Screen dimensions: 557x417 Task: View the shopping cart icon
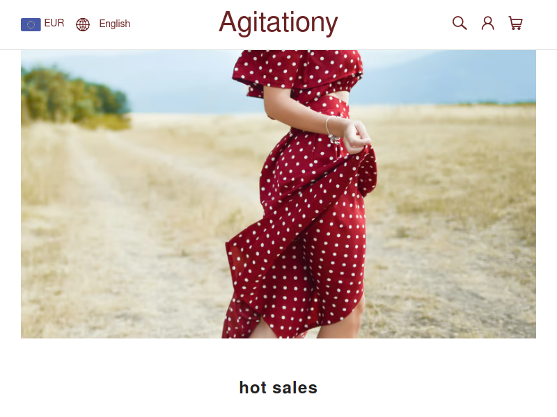[515, 23]
